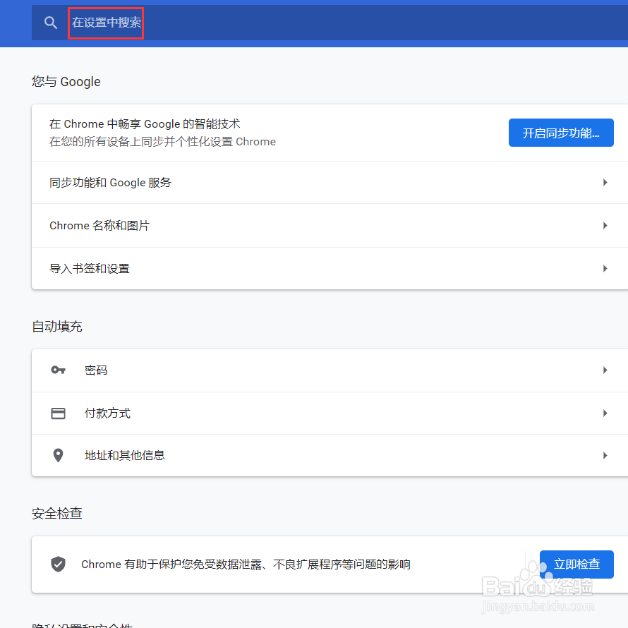Click the 立即检查 button

[576, 564]
